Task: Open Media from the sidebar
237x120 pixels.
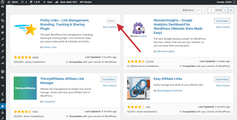Action: pyautogui.click(x=3, y=21)
